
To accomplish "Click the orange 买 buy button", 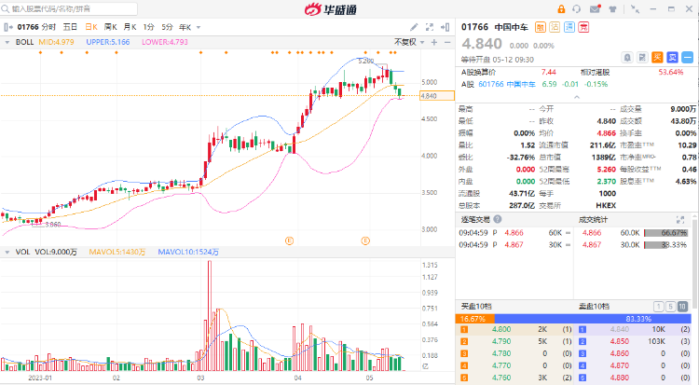I will pos(657,57).
